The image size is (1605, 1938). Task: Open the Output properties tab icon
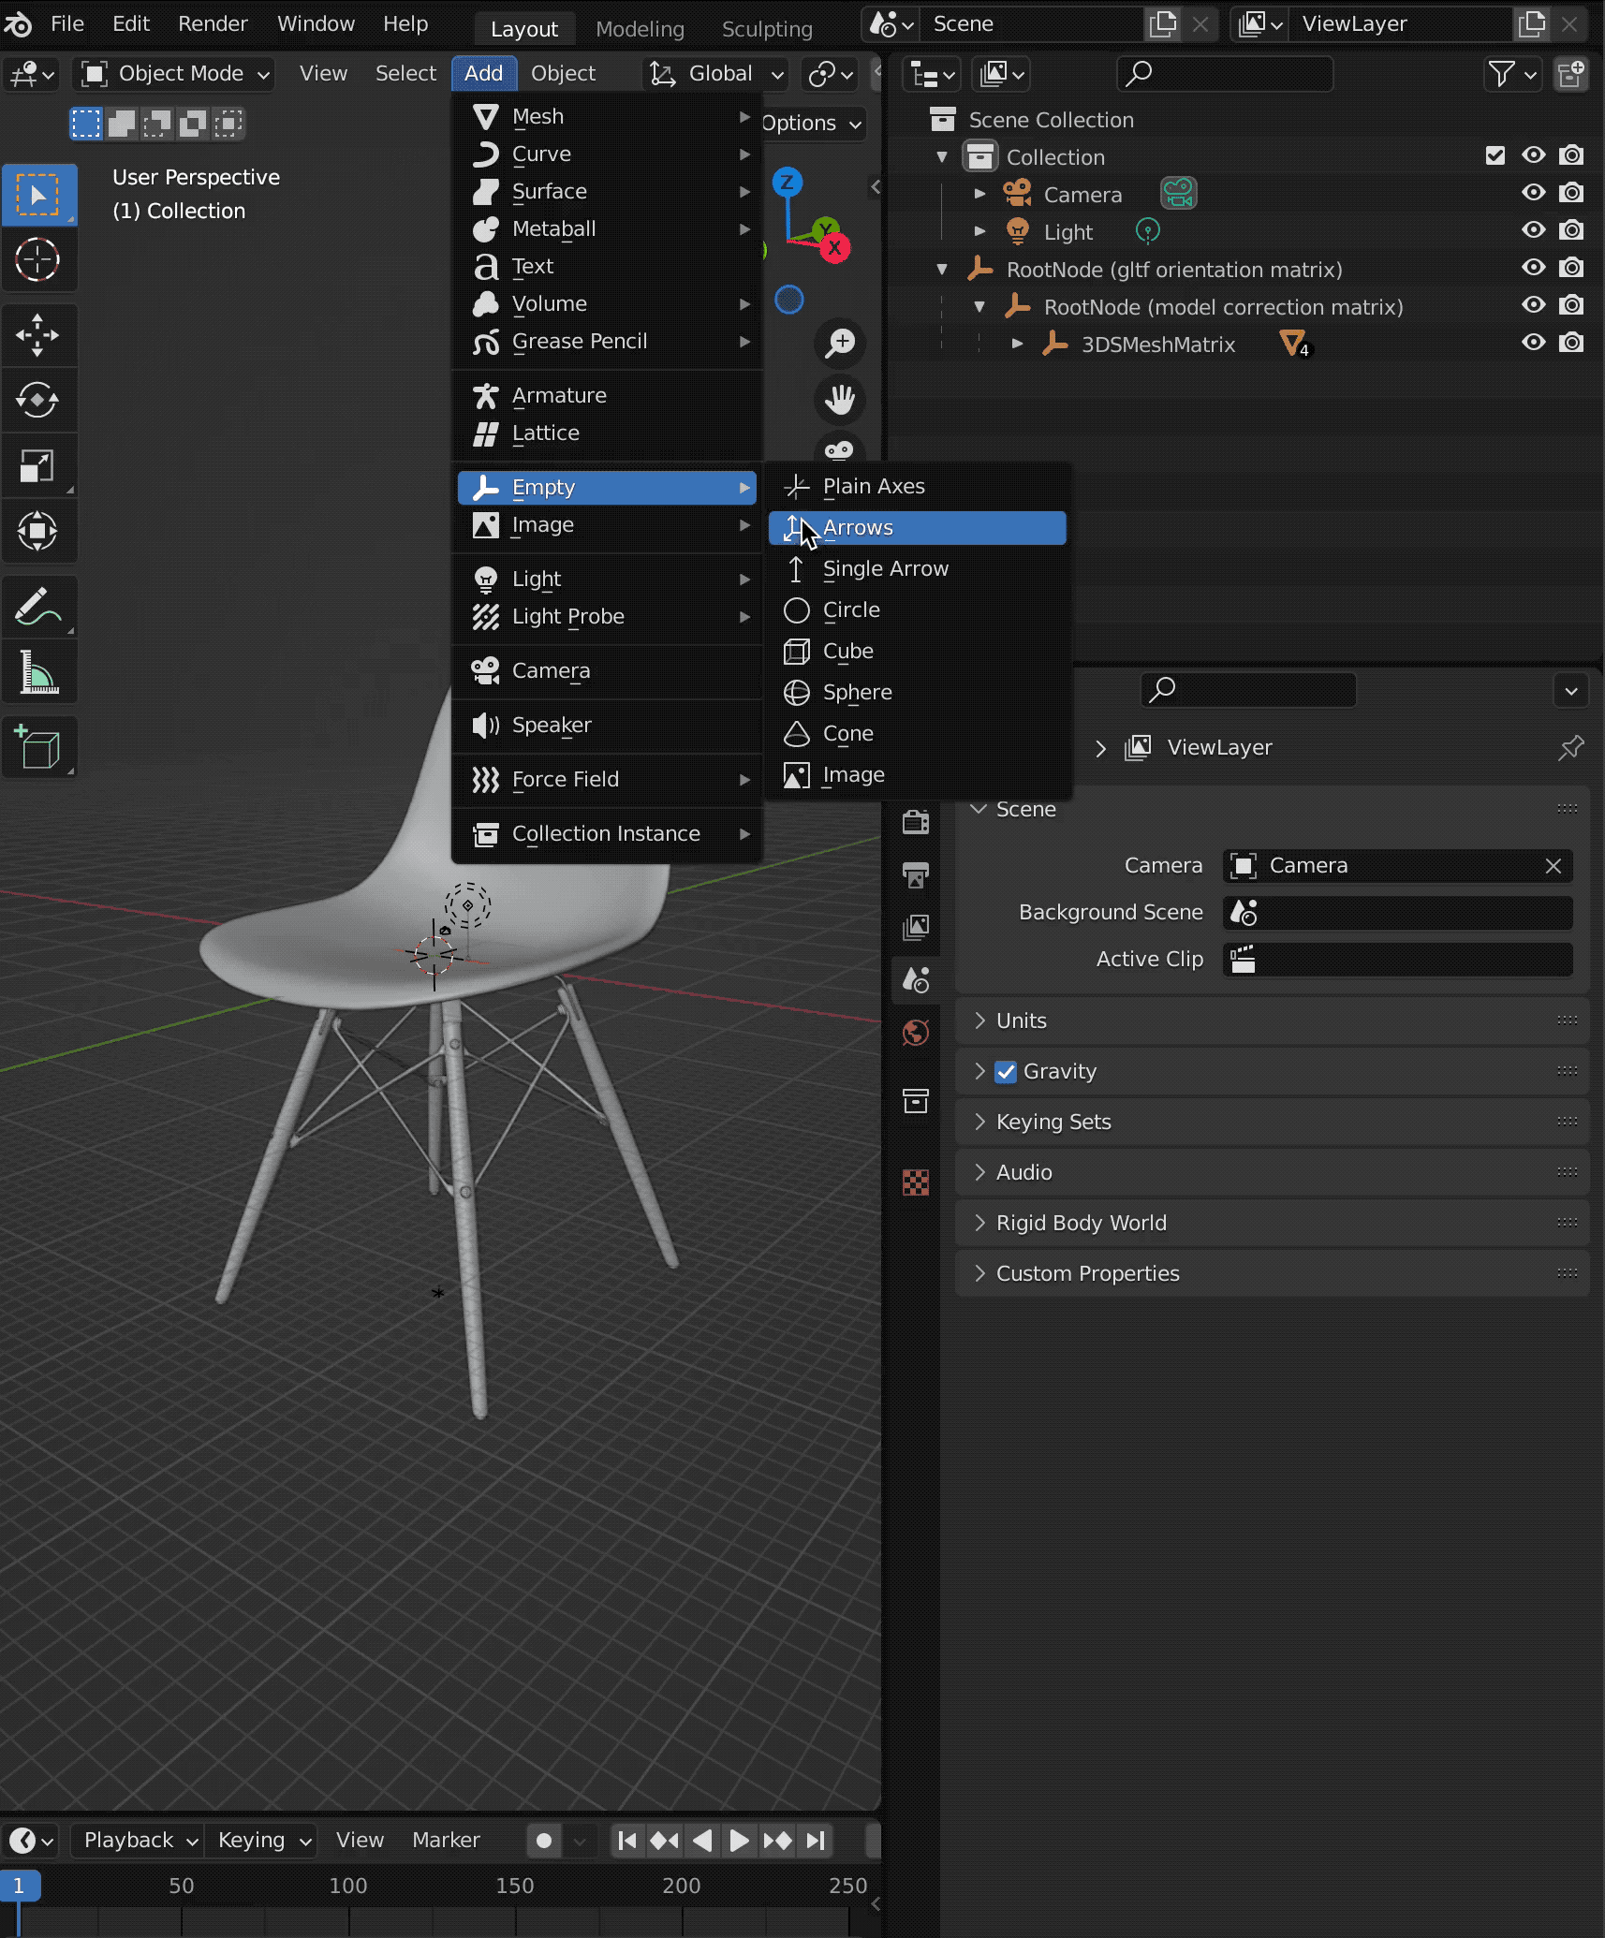coord(916,875)
